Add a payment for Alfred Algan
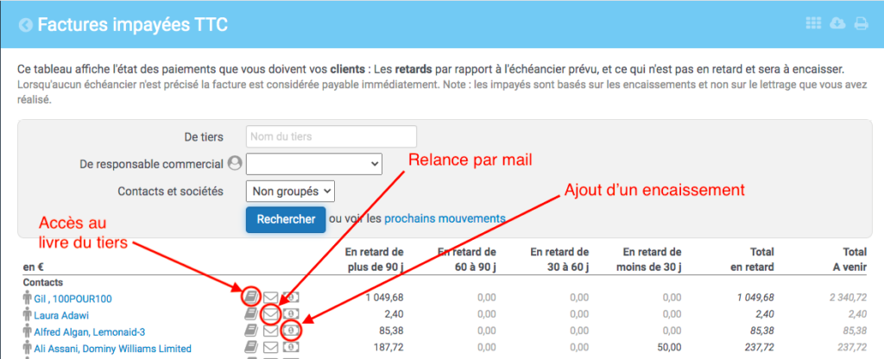Image resolution: width=884 pixels, height=359 pixels. (291, 331)
